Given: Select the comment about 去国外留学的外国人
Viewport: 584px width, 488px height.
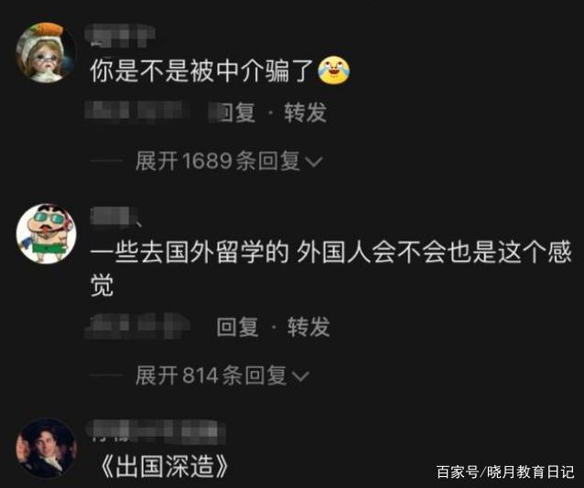Looking at the screenshot, I should (x=330, y=268).
